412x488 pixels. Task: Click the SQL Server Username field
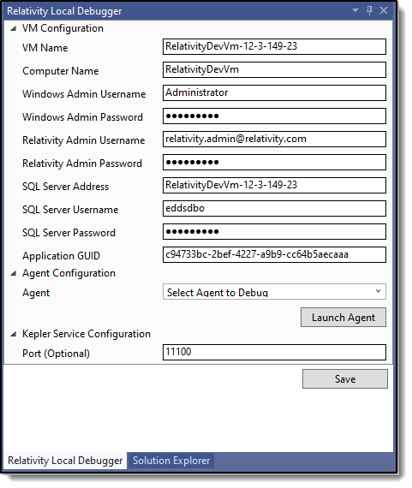tap(274, 209)
